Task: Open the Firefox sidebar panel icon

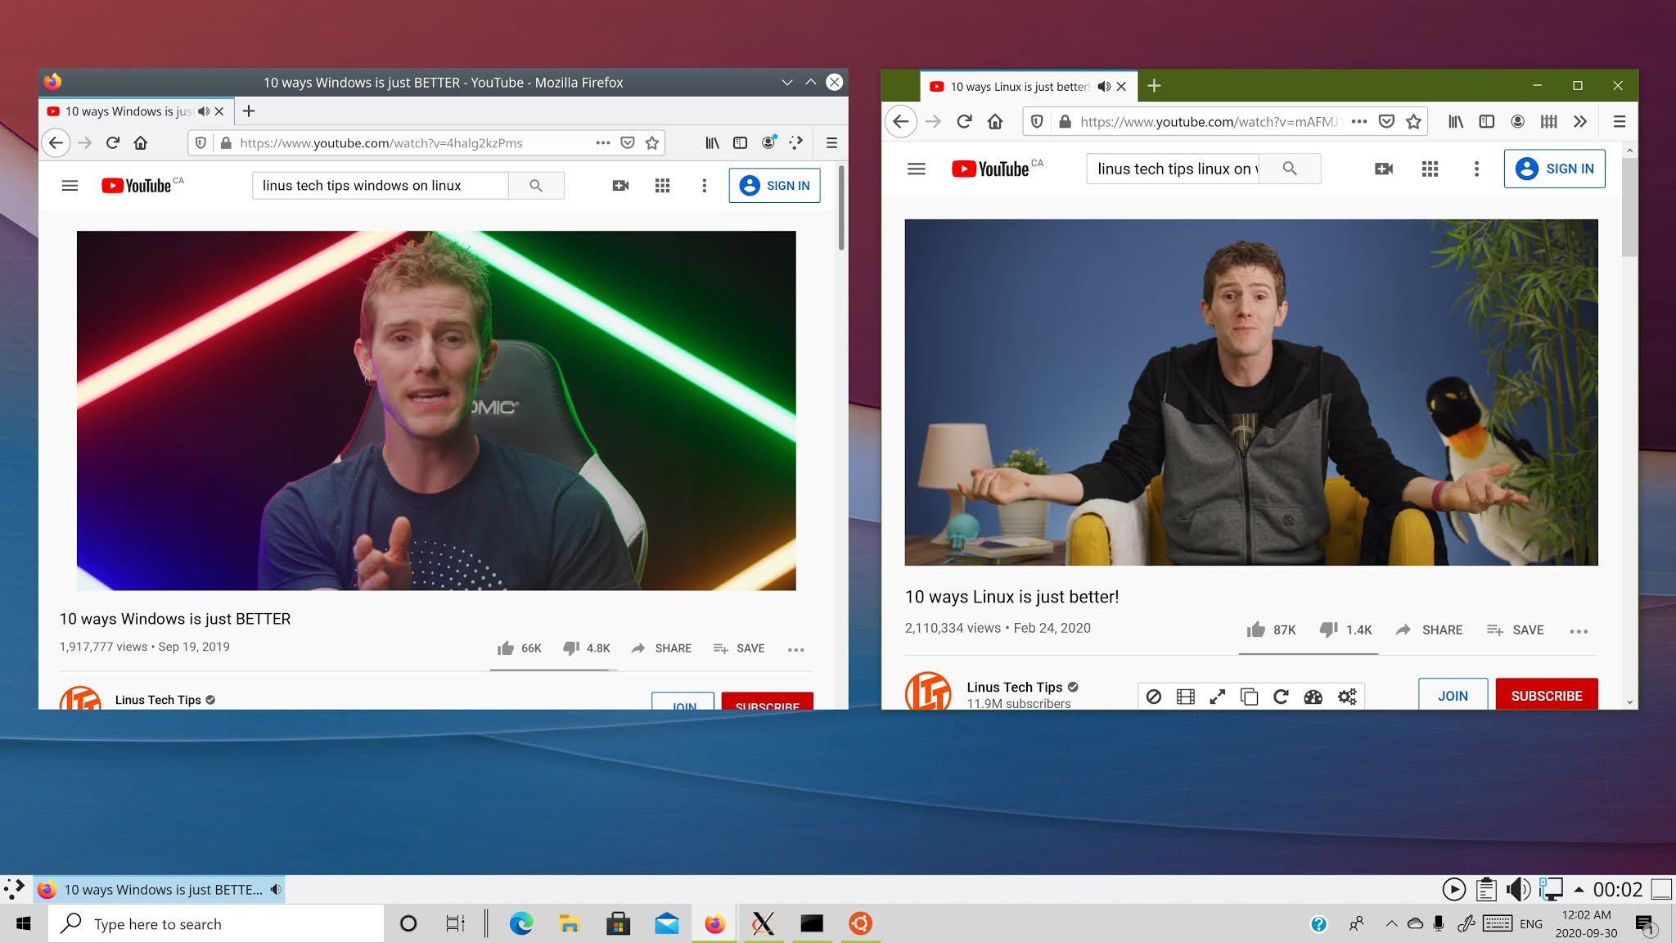Action: tap(1485, 121)
